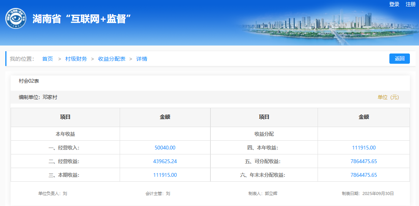Click the 编制单位 邓家村 text
The height and width of the screenshot is (206, 419).
click(x=38, y=97)
